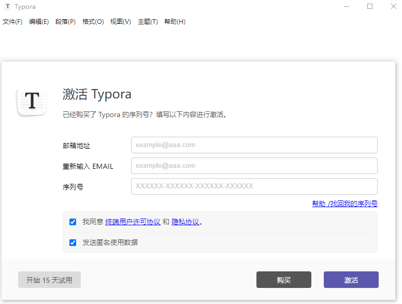Open the 文件(F) menu
The image size is (402, 304).
click(12, 22)
